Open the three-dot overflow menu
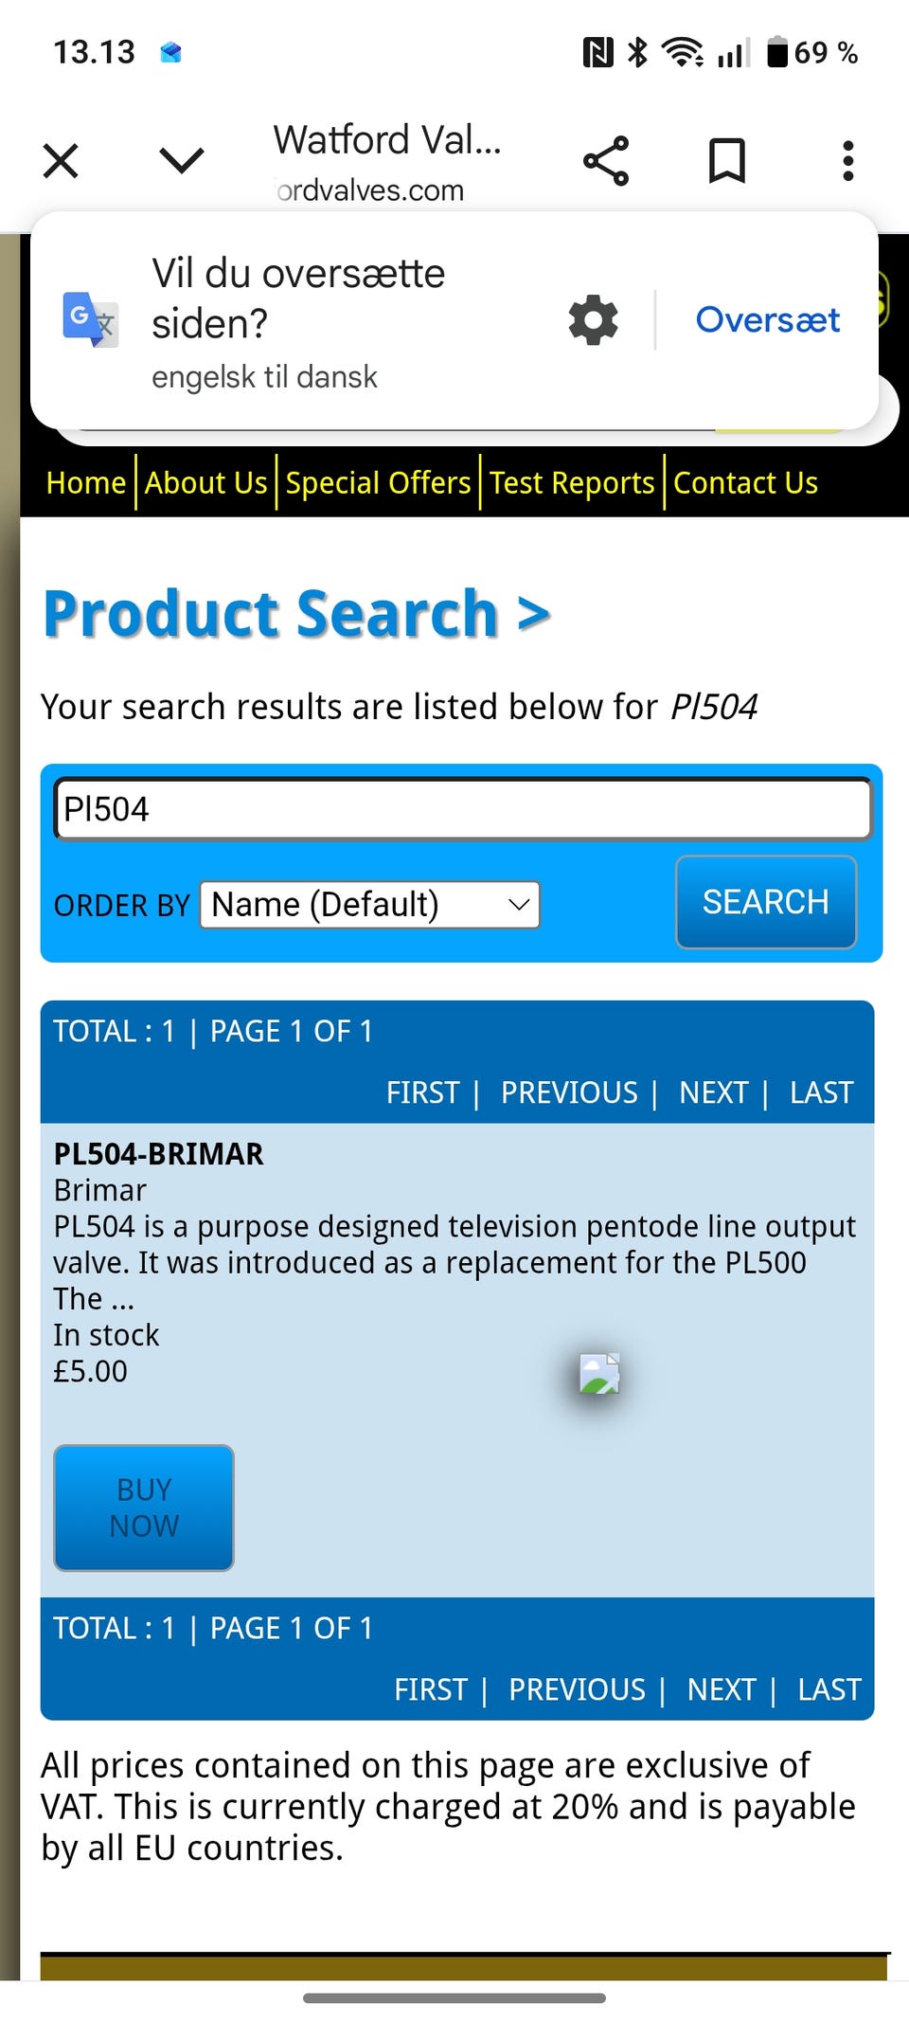This screenshot has height=2021, width=909. click(848, 161)
